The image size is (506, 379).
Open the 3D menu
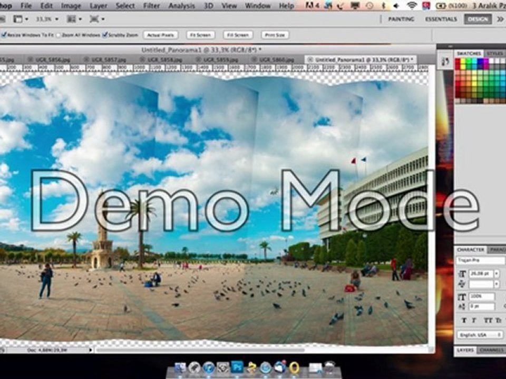(x=209, y=6)
